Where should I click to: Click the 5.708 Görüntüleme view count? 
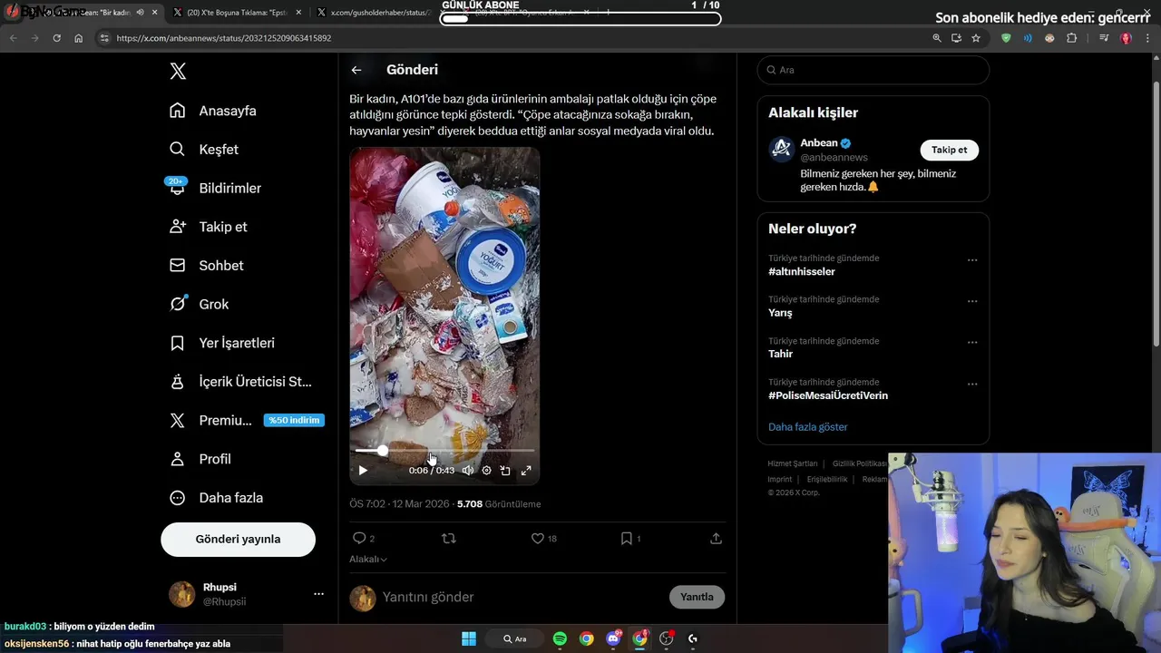[499, 504]
